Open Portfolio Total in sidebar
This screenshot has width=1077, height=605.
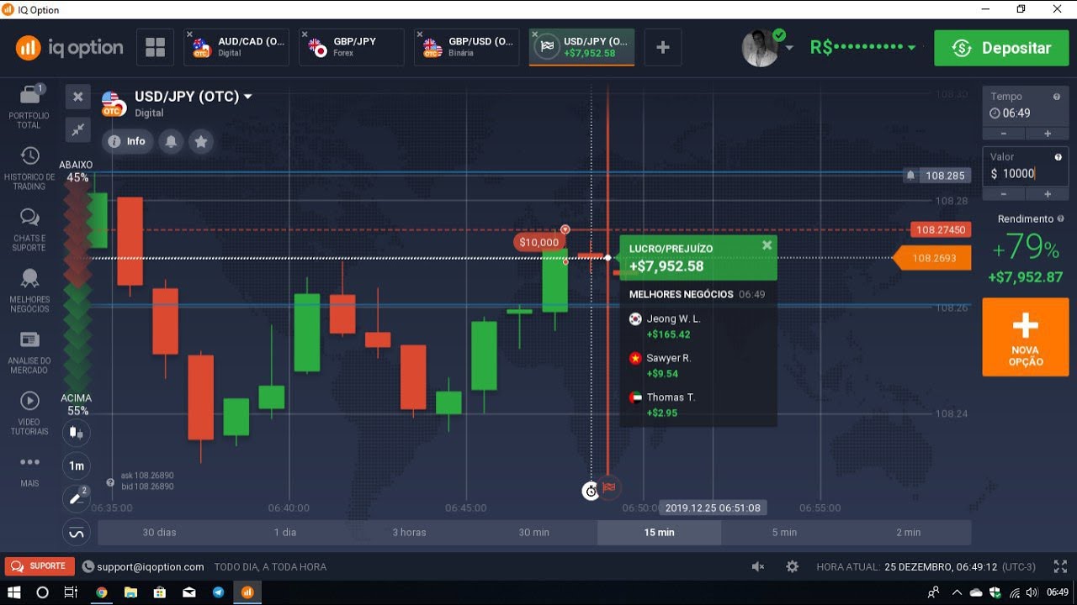pos(29,106)
